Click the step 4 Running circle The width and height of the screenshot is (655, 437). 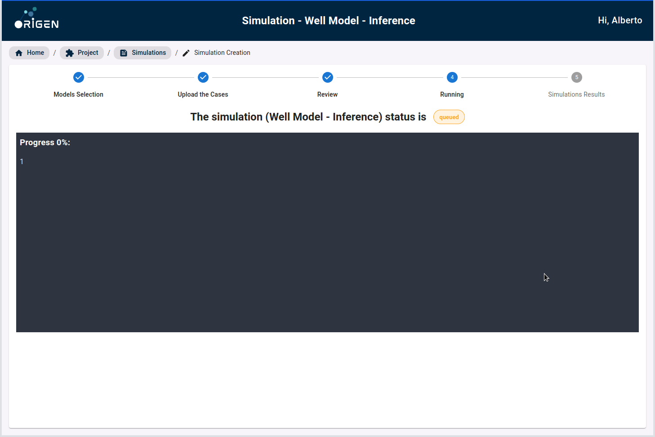coord(452,77)
